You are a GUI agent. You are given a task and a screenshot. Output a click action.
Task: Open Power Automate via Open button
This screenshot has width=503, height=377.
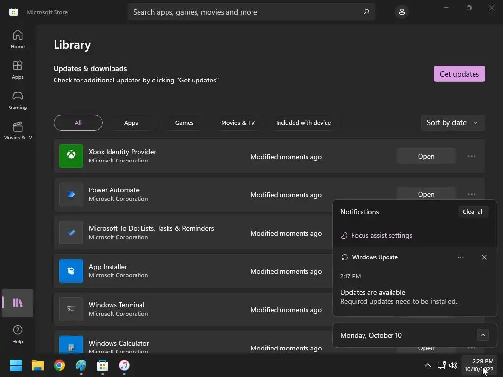click(426, 193)
